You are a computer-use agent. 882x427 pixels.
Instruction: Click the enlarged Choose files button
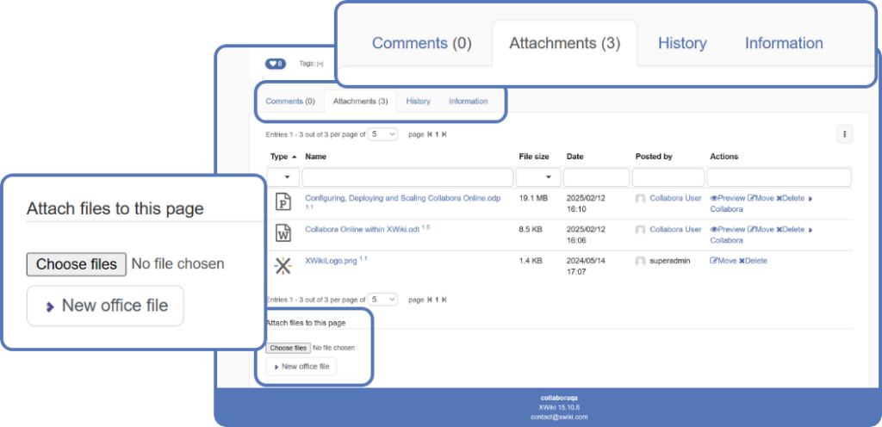pos(77,264)
